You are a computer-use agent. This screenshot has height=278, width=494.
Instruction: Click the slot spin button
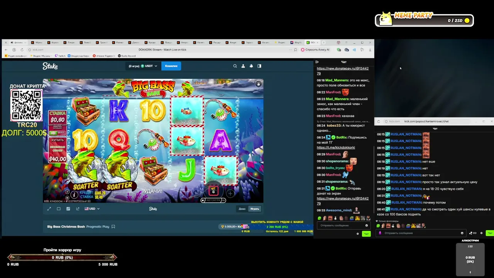[x=213, y=191]
